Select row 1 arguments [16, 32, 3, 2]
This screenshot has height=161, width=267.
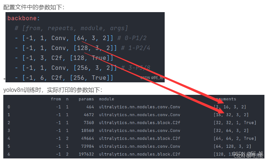pos(231,115)
